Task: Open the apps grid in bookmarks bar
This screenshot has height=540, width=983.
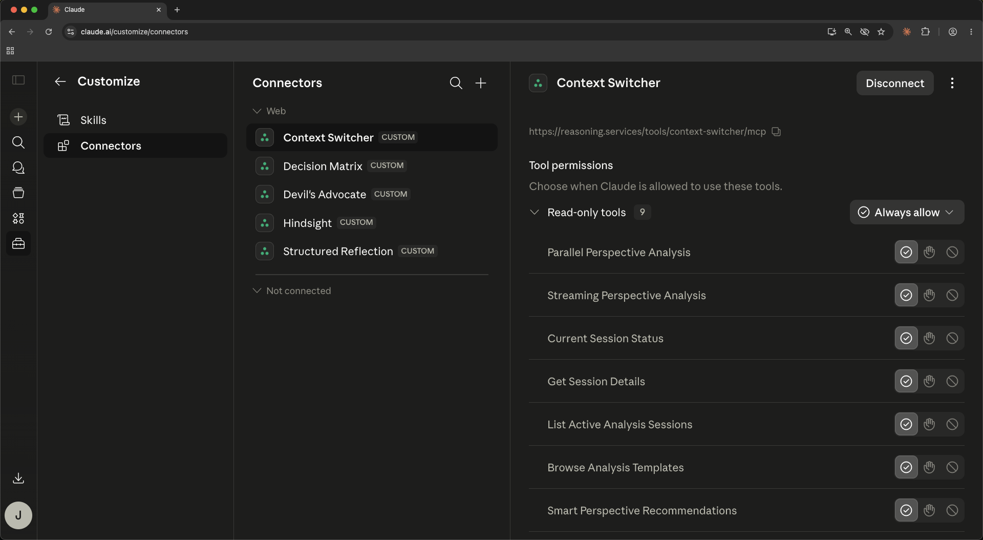Action: pyautogui.click(x=10, y=51)
